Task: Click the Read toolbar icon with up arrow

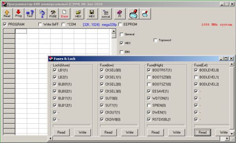Action: click(7, 14)
